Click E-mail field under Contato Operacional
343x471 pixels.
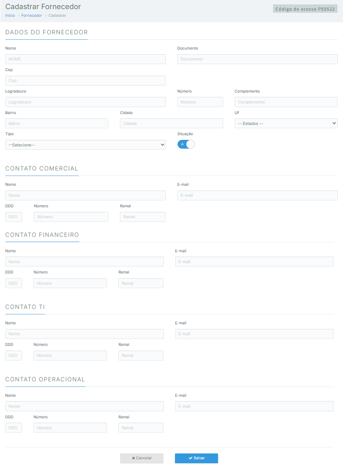tap(254, 406)
